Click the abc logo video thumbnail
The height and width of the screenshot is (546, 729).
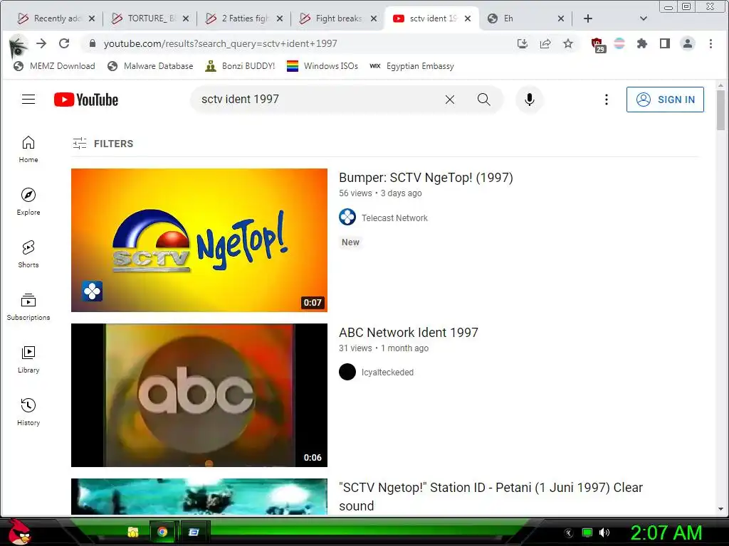point(199,395)
